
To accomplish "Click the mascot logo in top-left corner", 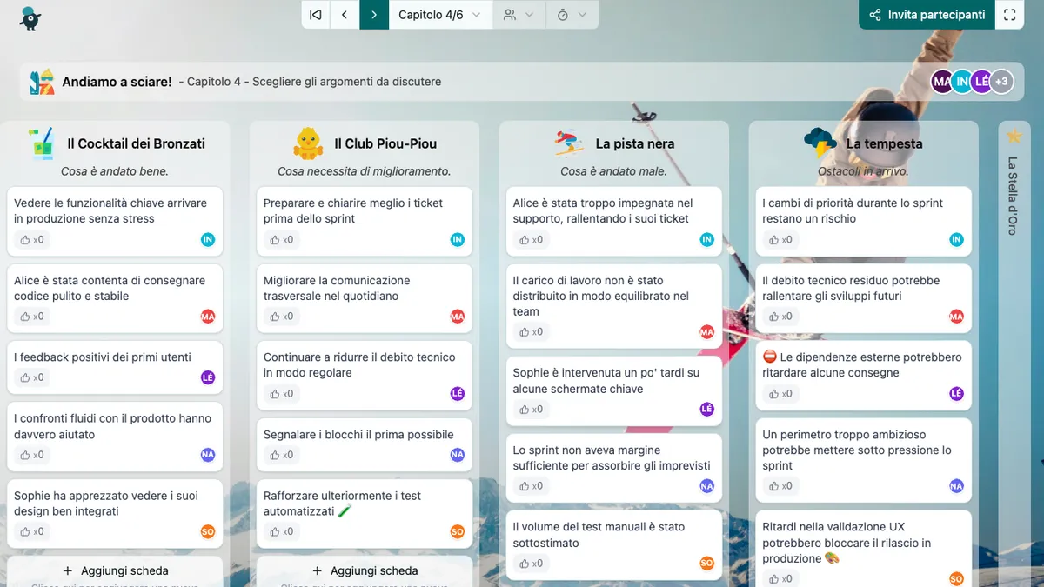I will click(x=31, y=17).
